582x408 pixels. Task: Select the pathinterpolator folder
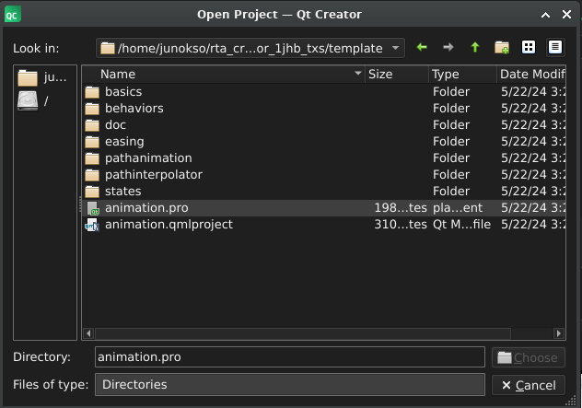point(153,174)
